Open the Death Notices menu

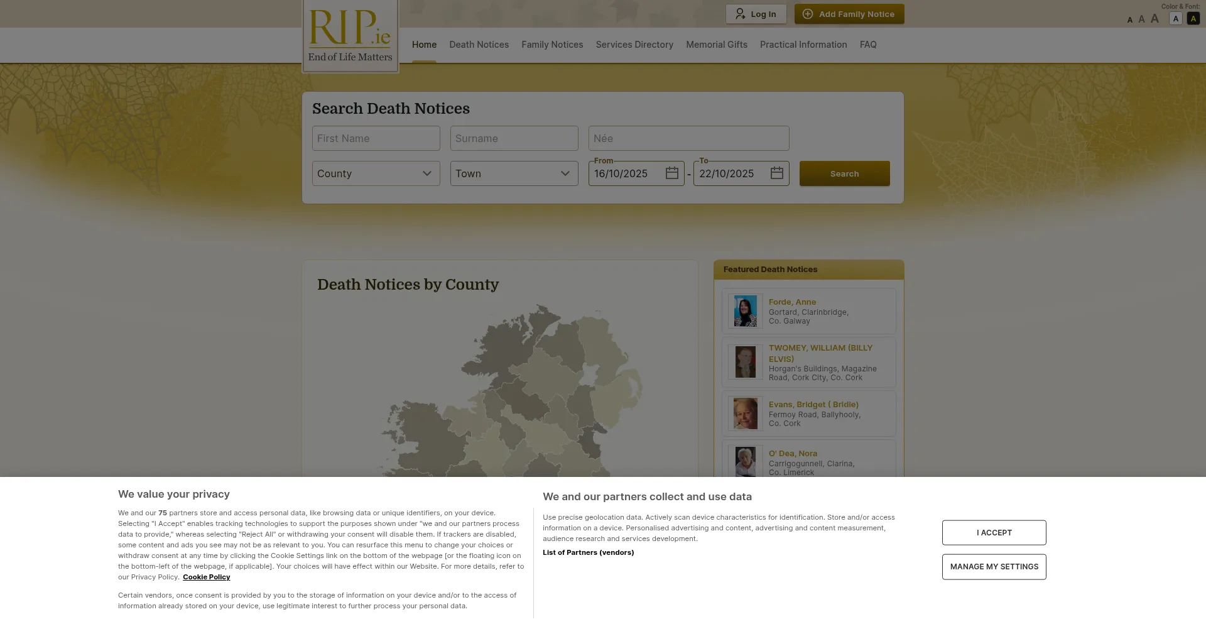coord(479,45)
